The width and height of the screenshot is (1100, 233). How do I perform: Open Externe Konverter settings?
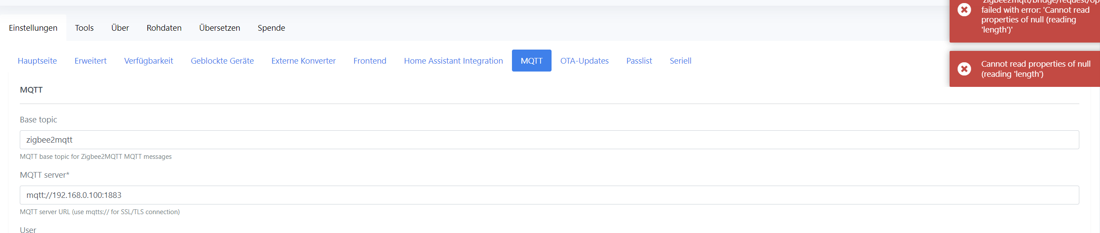coord(303,61)
